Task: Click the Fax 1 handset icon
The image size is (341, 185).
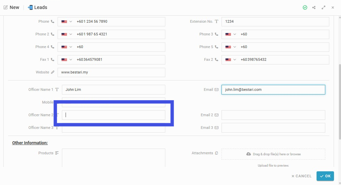Action: (x=53, y=59)
